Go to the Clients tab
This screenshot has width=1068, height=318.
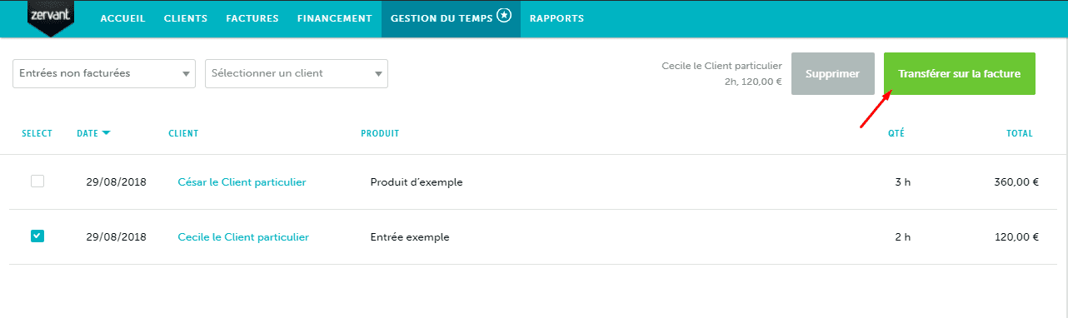click(x=186, y=18)
